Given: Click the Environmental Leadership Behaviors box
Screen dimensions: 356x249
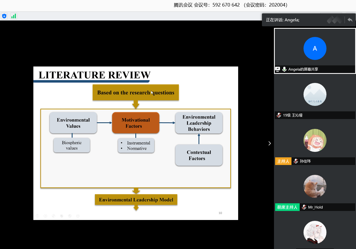Looking at the screenshot, I should point(199,123).
